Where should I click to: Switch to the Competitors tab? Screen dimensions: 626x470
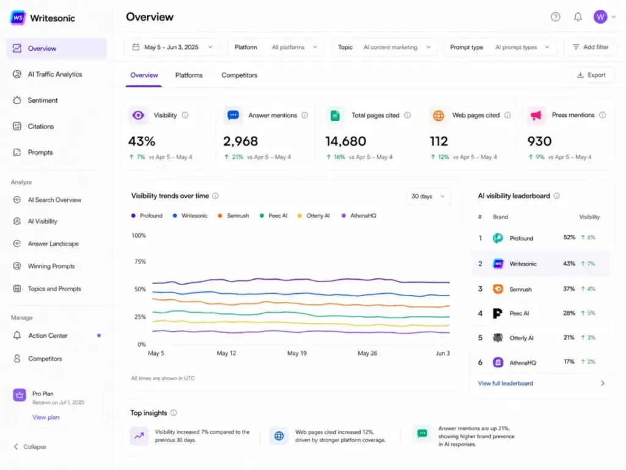(239, 75)
